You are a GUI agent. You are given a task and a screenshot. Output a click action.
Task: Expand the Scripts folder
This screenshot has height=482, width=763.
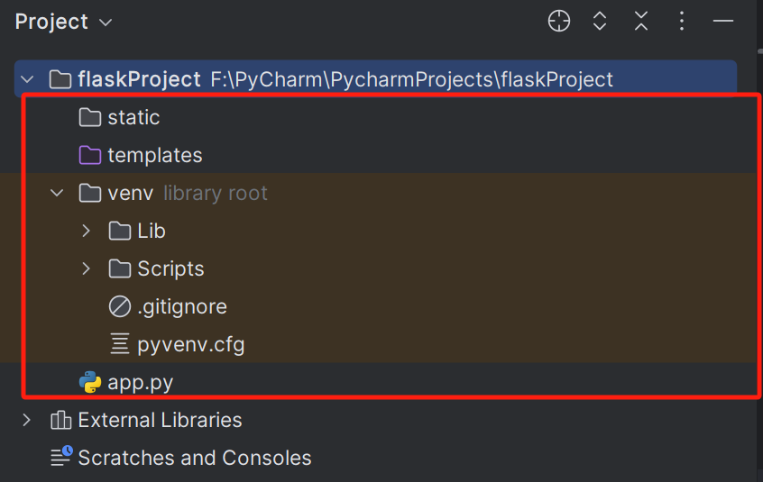[x=86, y=268]
